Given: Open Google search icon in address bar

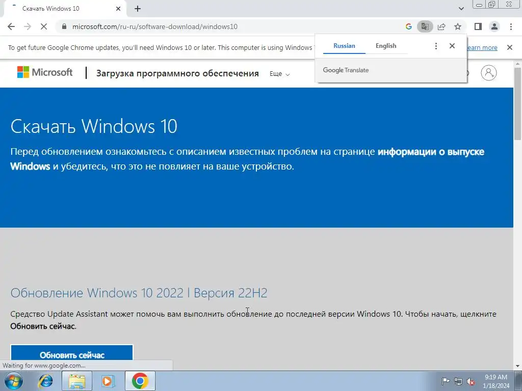Looking at the screenshot, I should 408,26.
